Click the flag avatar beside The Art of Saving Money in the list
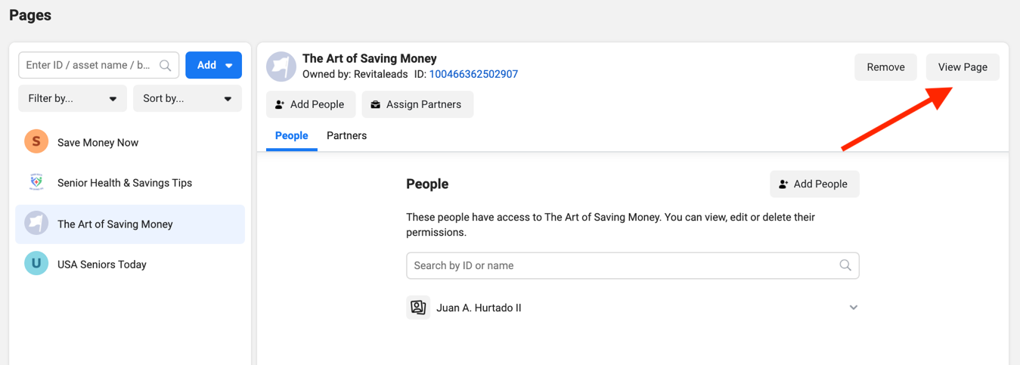 pos(36,224)
